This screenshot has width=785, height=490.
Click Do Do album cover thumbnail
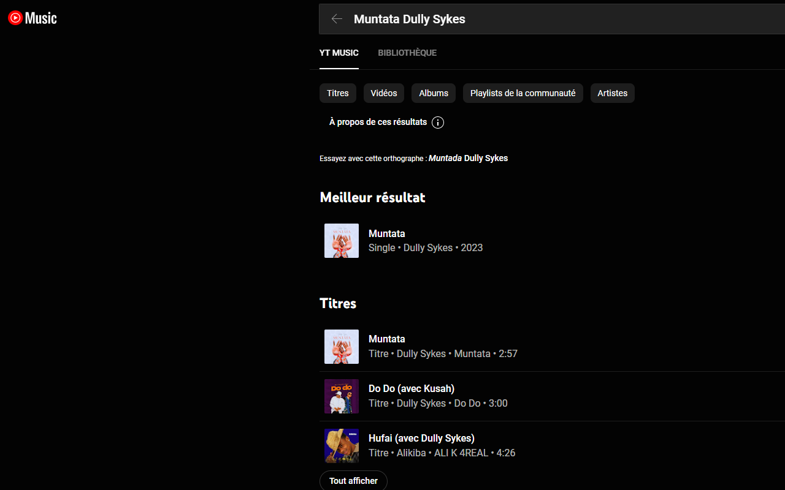pos(342,396)
